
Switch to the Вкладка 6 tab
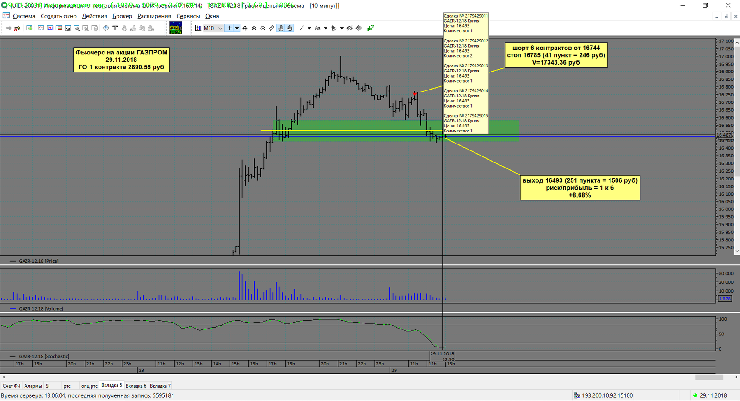136,386
